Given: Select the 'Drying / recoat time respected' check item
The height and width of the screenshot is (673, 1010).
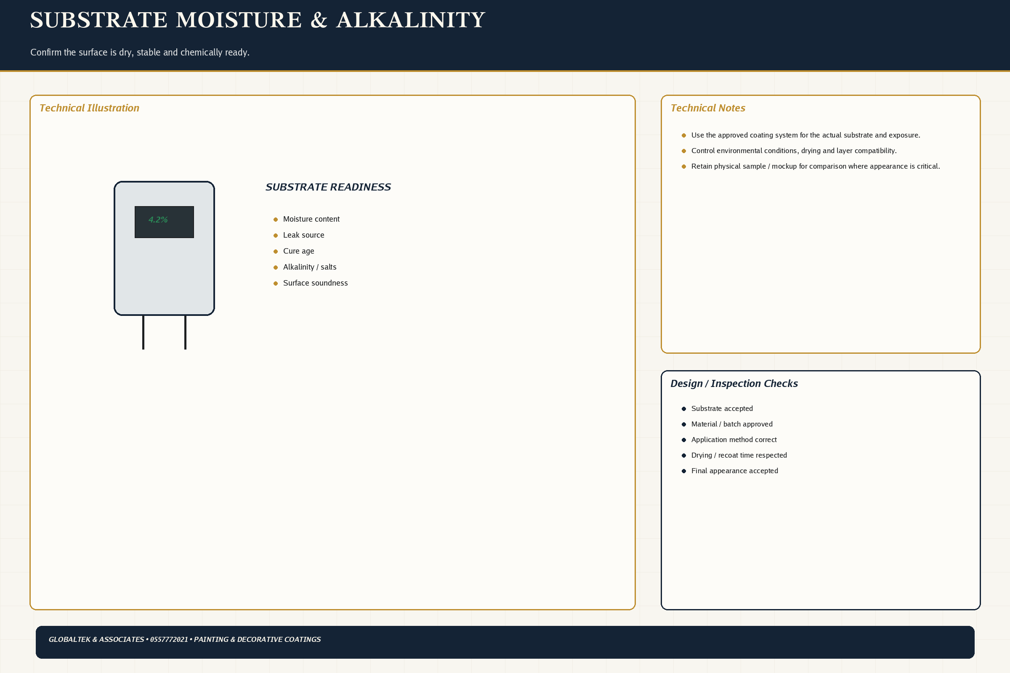Looking at the screenshot, I should coord(734,455).
